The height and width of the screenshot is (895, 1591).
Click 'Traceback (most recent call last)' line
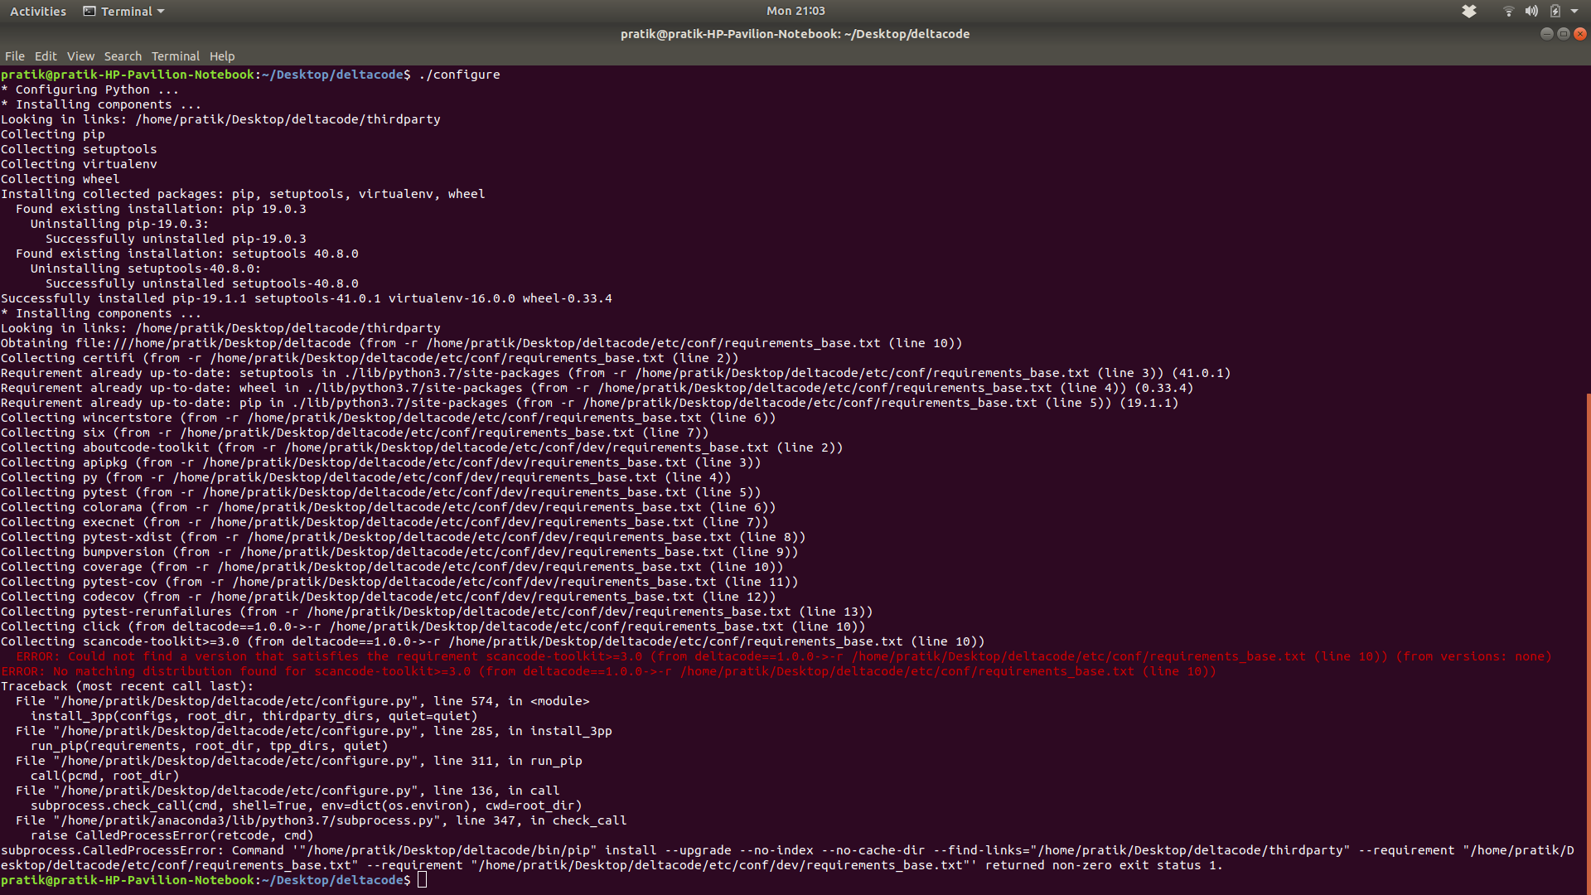tap(128, 686)
